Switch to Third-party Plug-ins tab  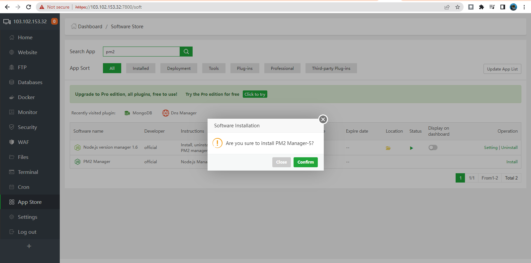click(331, 68)
